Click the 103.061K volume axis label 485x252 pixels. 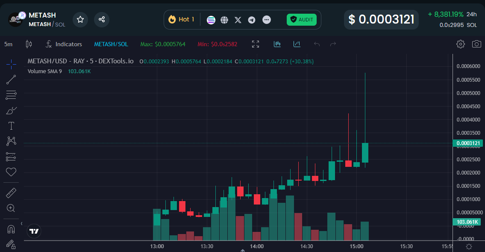click(x=467, y=222)
